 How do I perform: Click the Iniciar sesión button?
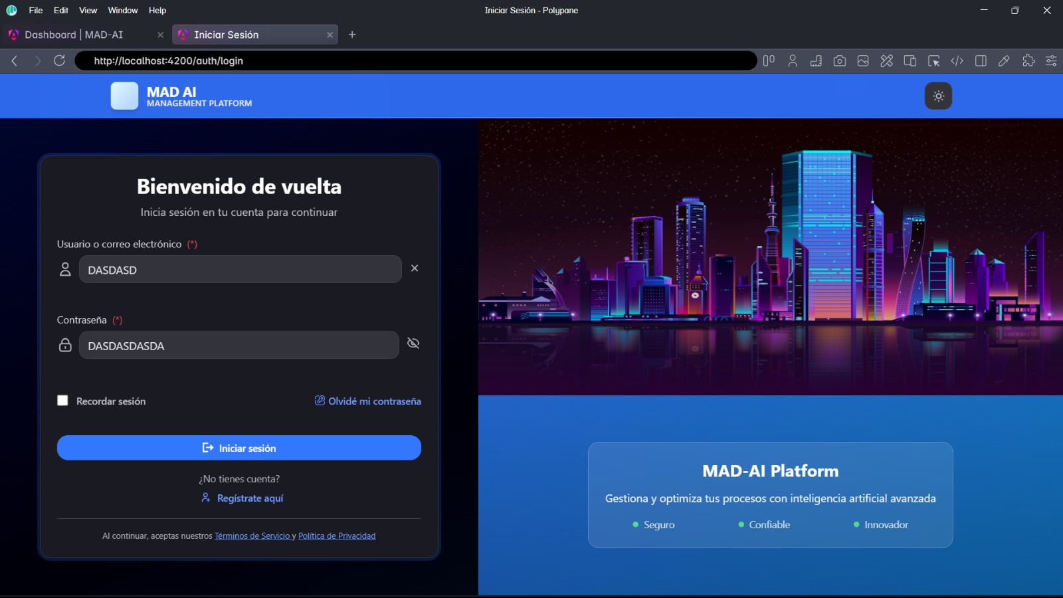[239, 447]
